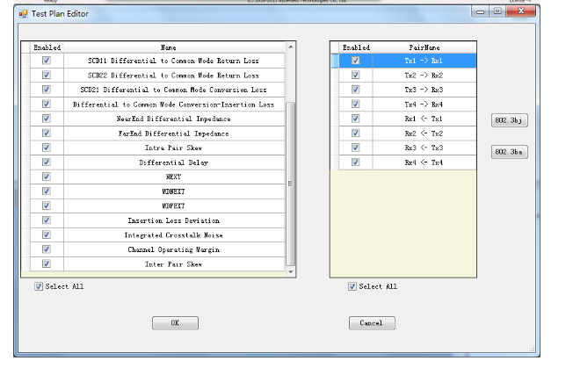
Task: Maximize the Test Plan Editor window
Action: click(x=497, y=11)
